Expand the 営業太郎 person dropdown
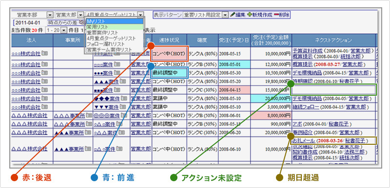This screenshot has width=390, height=188. [81, 15]
